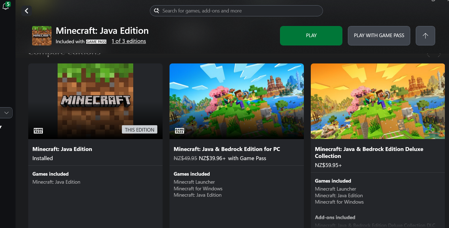Click 'Minecraft for Windows' in the Deluxe Collection card
The width and height of the screenshot is (449, 228).
[x=339, y=202]
